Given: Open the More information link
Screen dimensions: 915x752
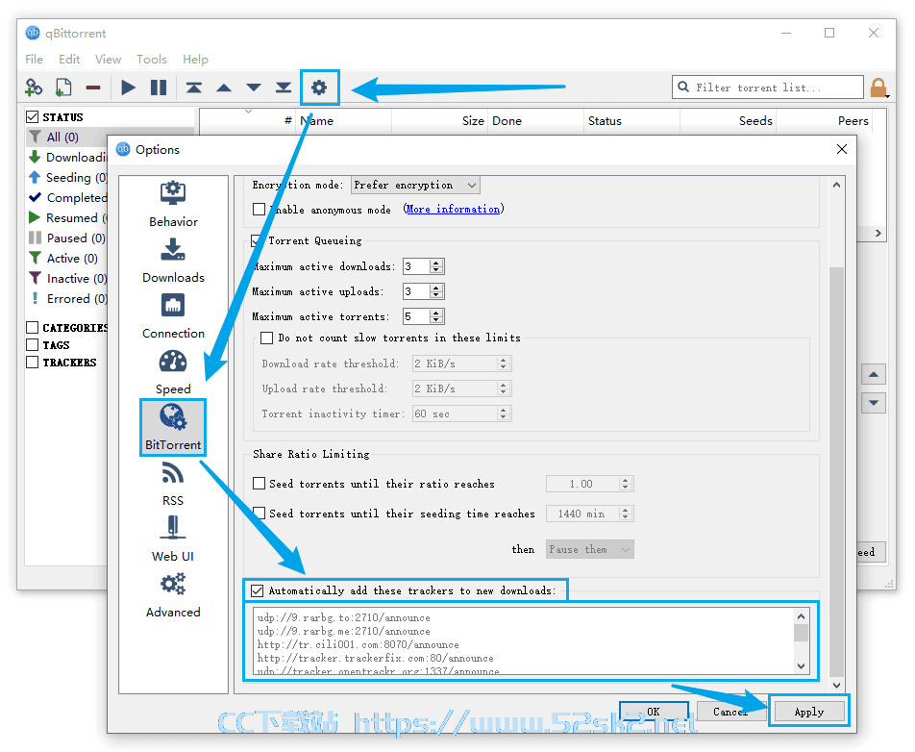Looking at the screenshot, I should tap(453, 209).
